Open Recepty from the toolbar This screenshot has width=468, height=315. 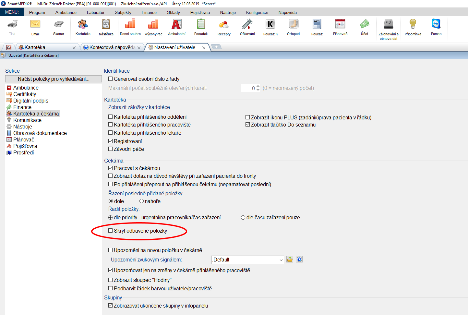(224, 27)
